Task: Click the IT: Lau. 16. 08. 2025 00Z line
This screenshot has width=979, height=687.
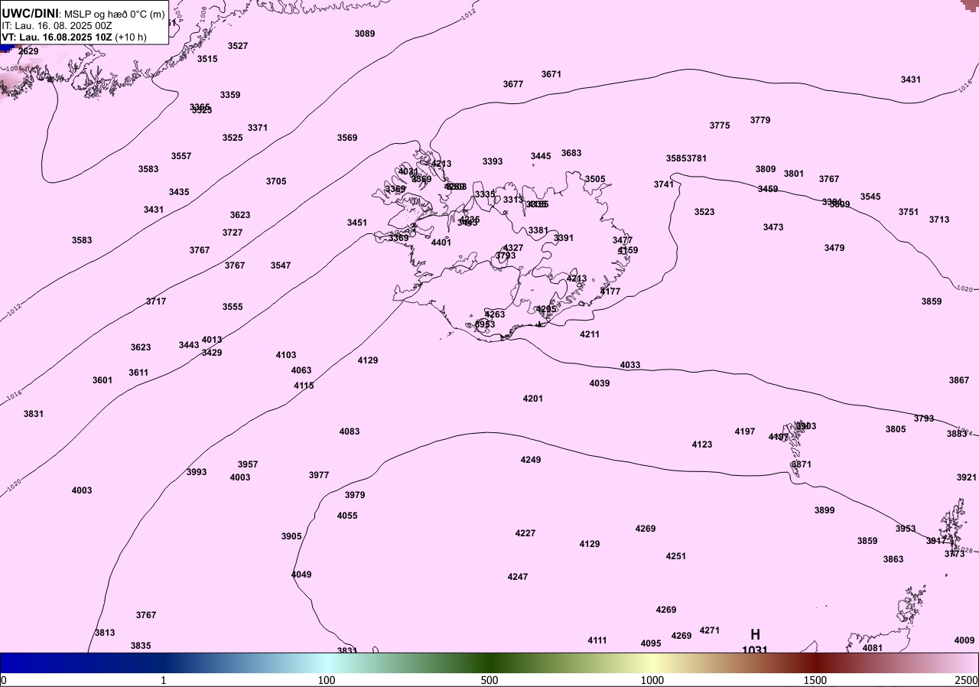Action: 57,25
